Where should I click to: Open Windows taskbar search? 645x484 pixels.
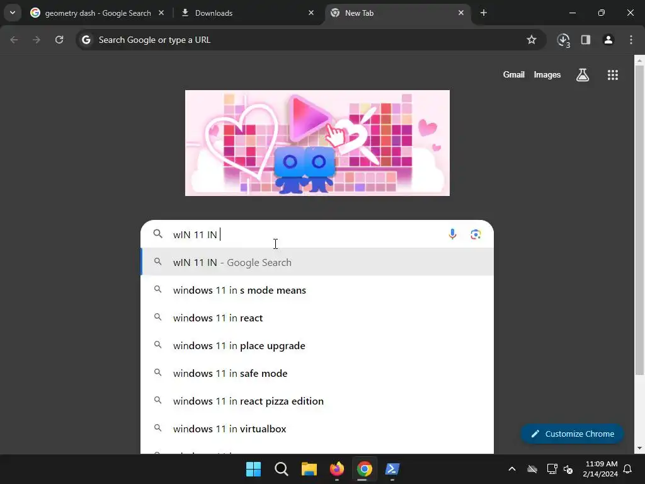[x=282, y=469]
